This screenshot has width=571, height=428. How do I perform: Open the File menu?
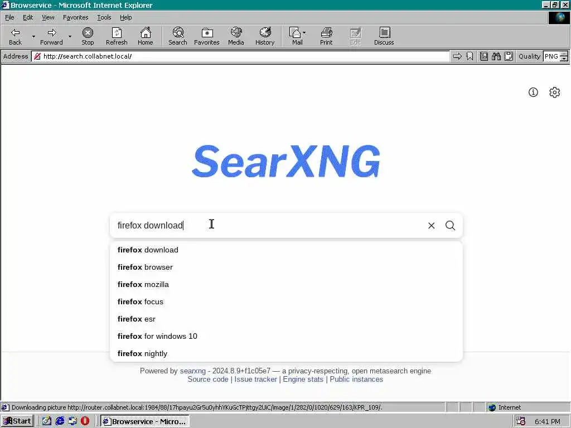click(x=9, y=17)
